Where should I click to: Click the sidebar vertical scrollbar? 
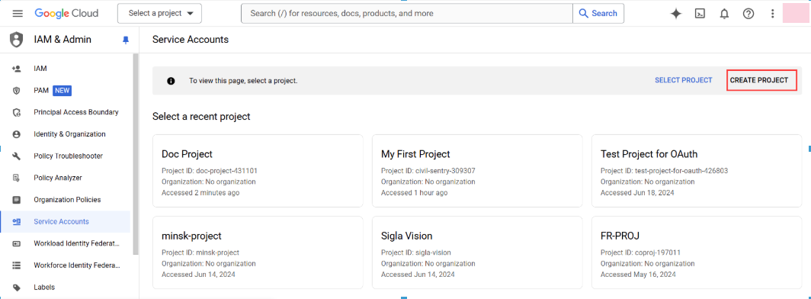(136, 154)
